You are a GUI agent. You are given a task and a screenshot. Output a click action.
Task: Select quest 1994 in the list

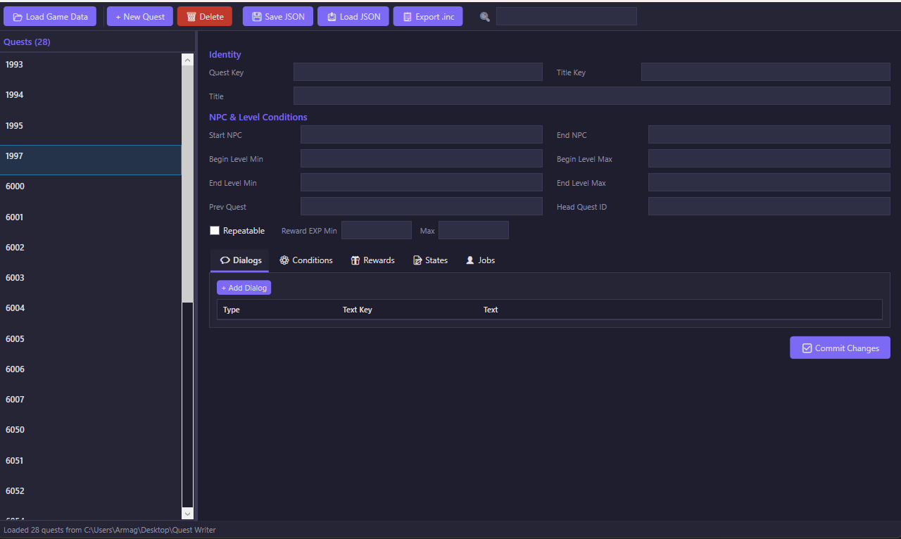coord(91,95)
